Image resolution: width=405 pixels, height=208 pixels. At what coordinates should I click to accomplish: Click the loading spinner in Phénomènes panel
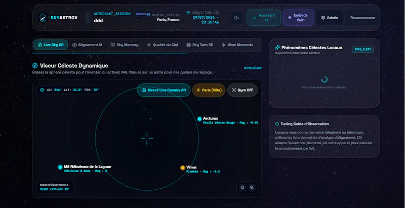[x=325, y=79]
